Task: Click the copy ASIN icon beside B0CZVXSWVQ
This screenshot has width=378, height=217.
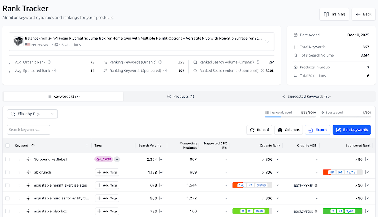Action: tap(56, 45)
